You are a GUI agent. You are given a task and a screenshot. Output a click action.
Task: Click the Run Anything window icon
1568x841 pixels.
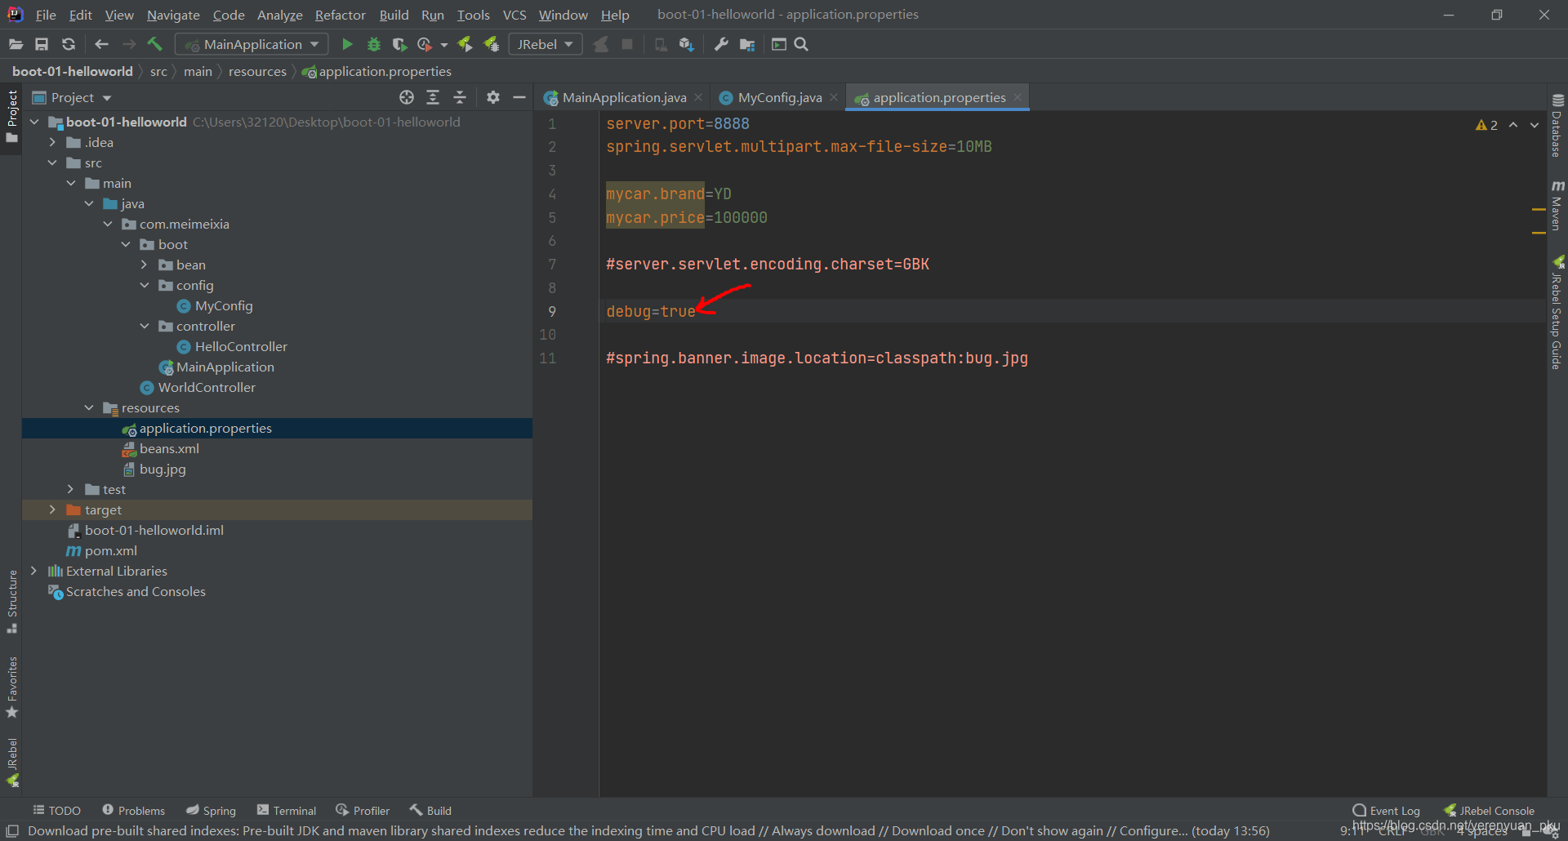coord(779,44)
